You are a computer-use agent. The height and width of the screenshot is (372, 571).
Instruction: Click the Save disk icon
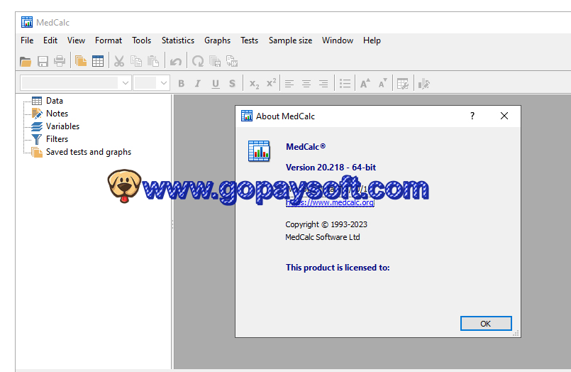(43, 61)
